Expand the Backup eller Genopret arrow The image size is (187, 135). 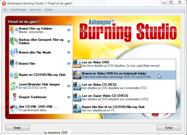(69, 41)
